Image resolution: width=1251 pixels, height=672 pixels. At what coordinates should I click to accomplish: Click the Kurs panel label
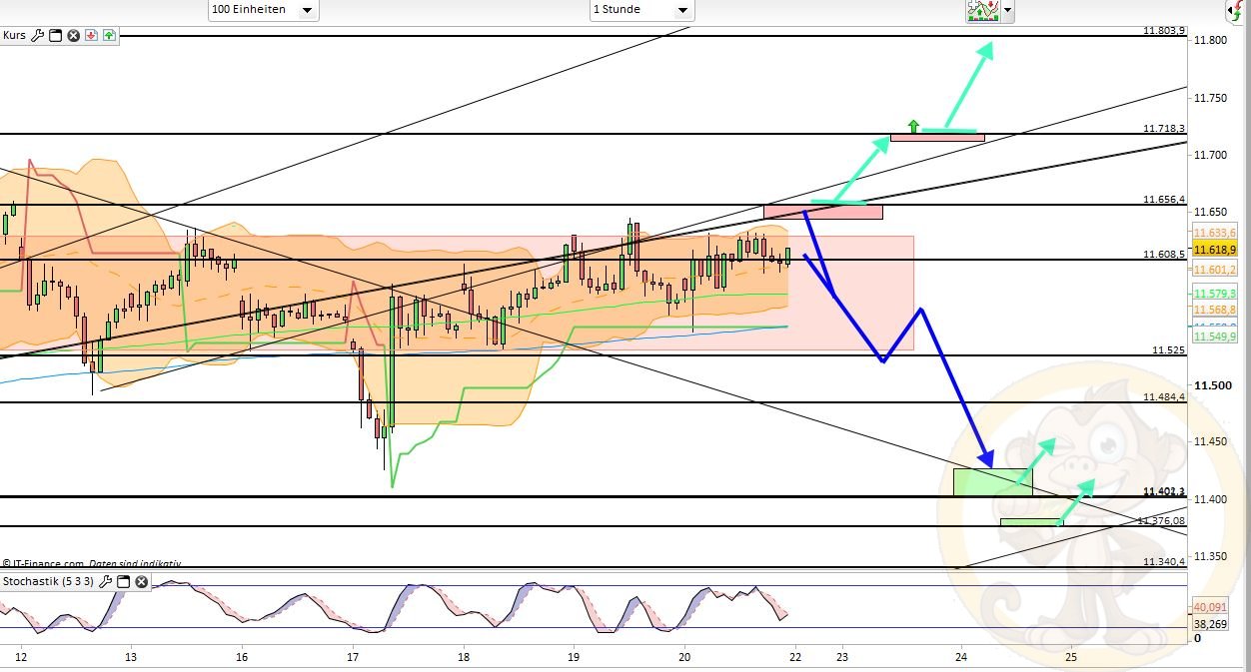[x=14, y=35]
